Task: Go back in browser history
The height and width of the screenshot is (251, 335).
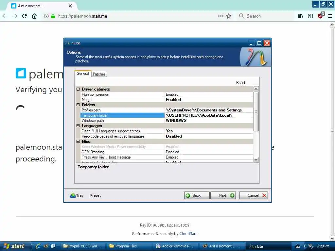Action: [x=5, y=16]
